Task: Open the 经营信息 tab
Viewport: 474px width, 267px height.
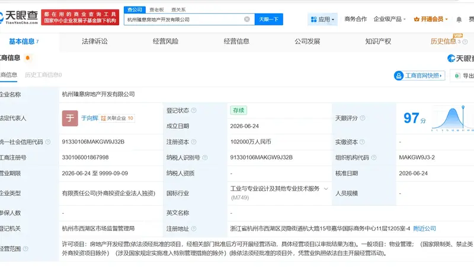Action: pyautogui.click(x=236, y=42)
